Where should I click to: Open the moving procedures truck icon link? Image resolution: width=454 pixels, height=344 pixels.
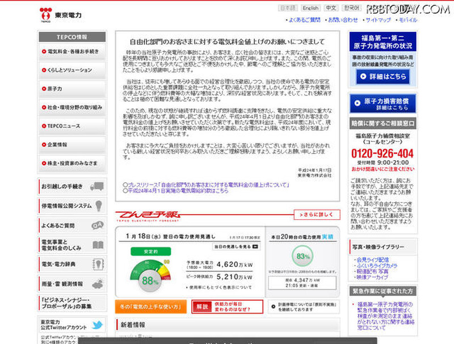pyautogui.click(x=96, y=186)
